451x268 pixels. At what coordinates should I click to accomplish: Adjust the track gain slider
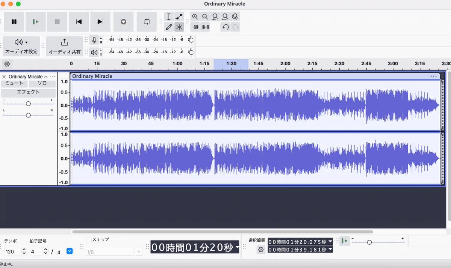(28, 104)
